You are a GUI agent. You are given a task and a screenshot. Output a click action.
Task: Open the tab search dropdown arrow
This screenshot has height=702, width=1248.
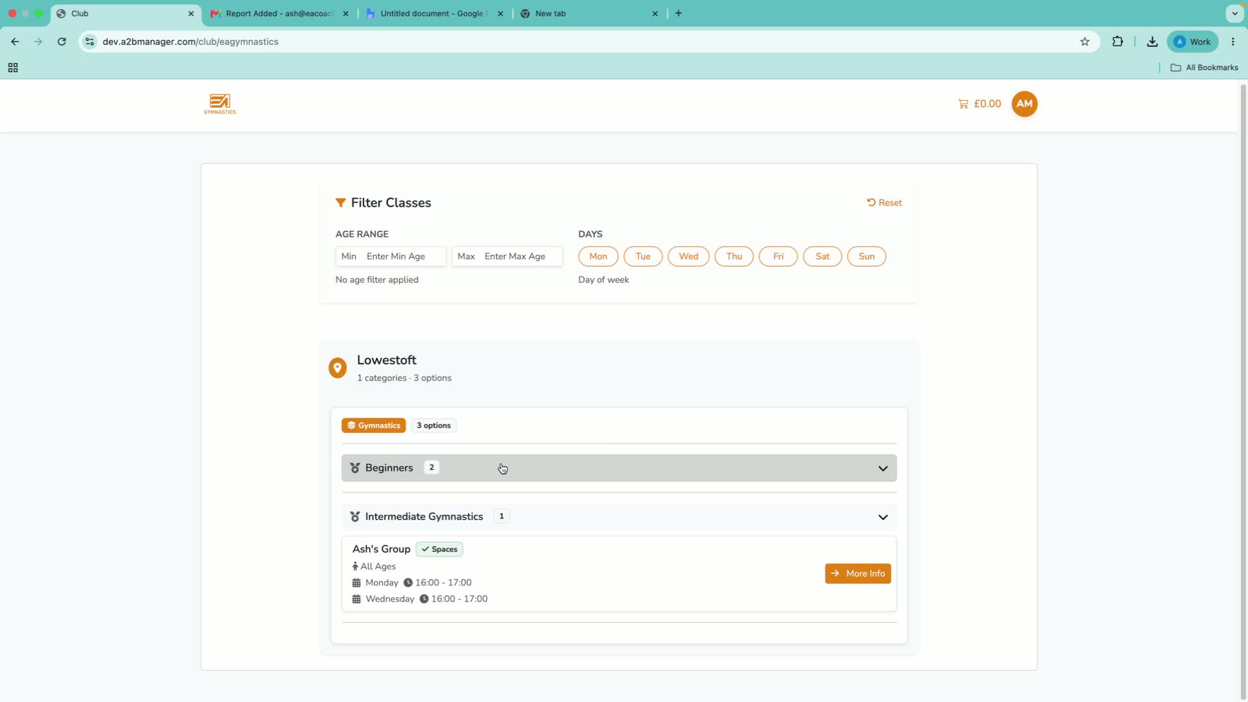[1234, 13]
